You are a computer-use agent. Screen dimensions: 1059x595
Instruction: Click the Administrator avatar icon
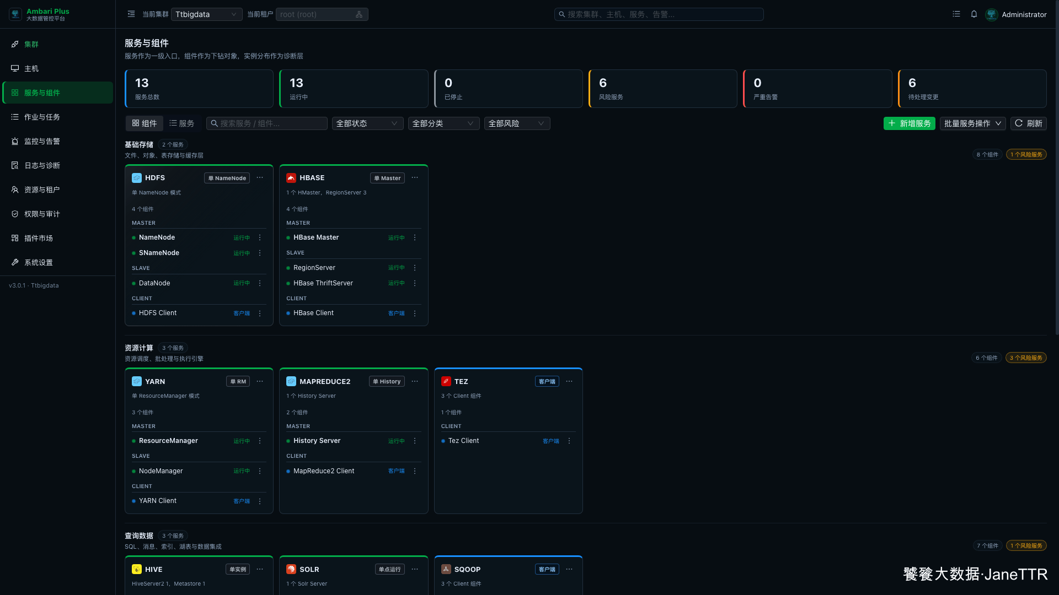992,14
